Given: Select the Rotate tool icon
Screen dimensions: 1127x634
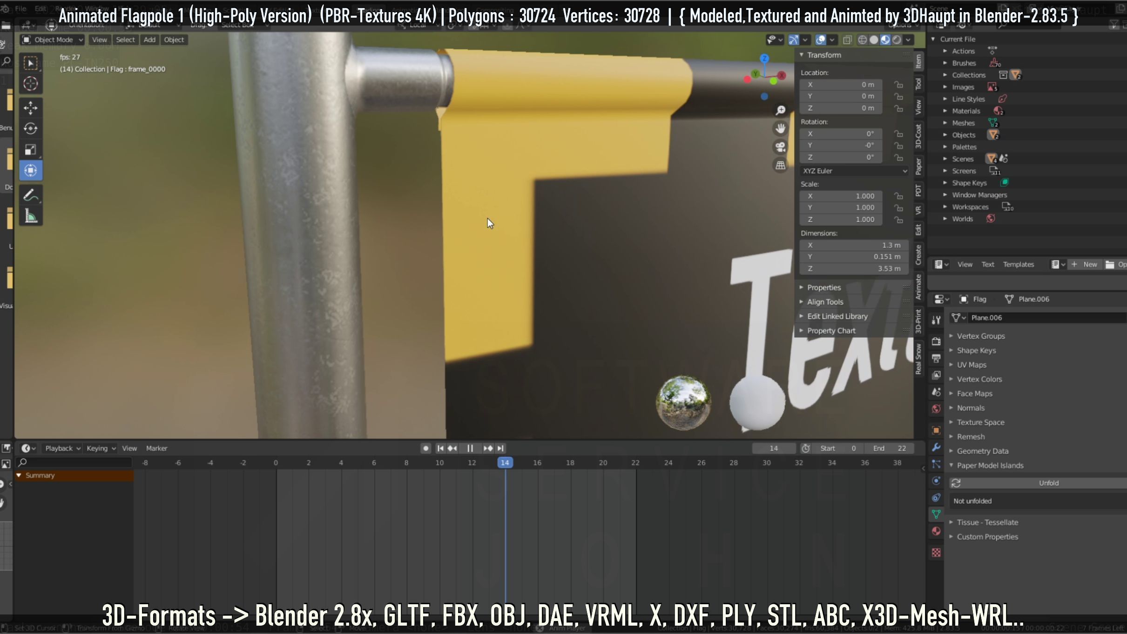Looking at the screenshot, I should [31, 128].
